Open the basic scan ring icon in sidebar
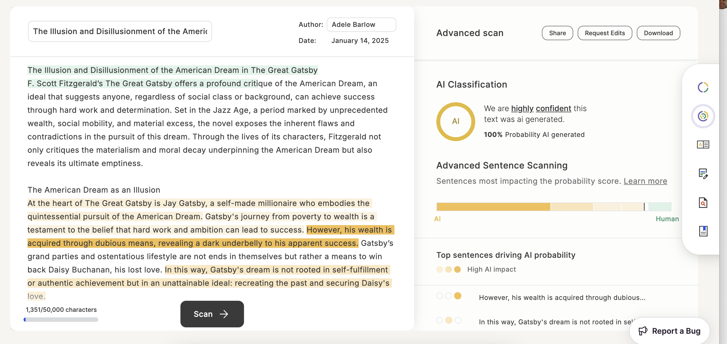Image resolution: width=727 pixels, height=344 pixels. [x=703, y=87]
